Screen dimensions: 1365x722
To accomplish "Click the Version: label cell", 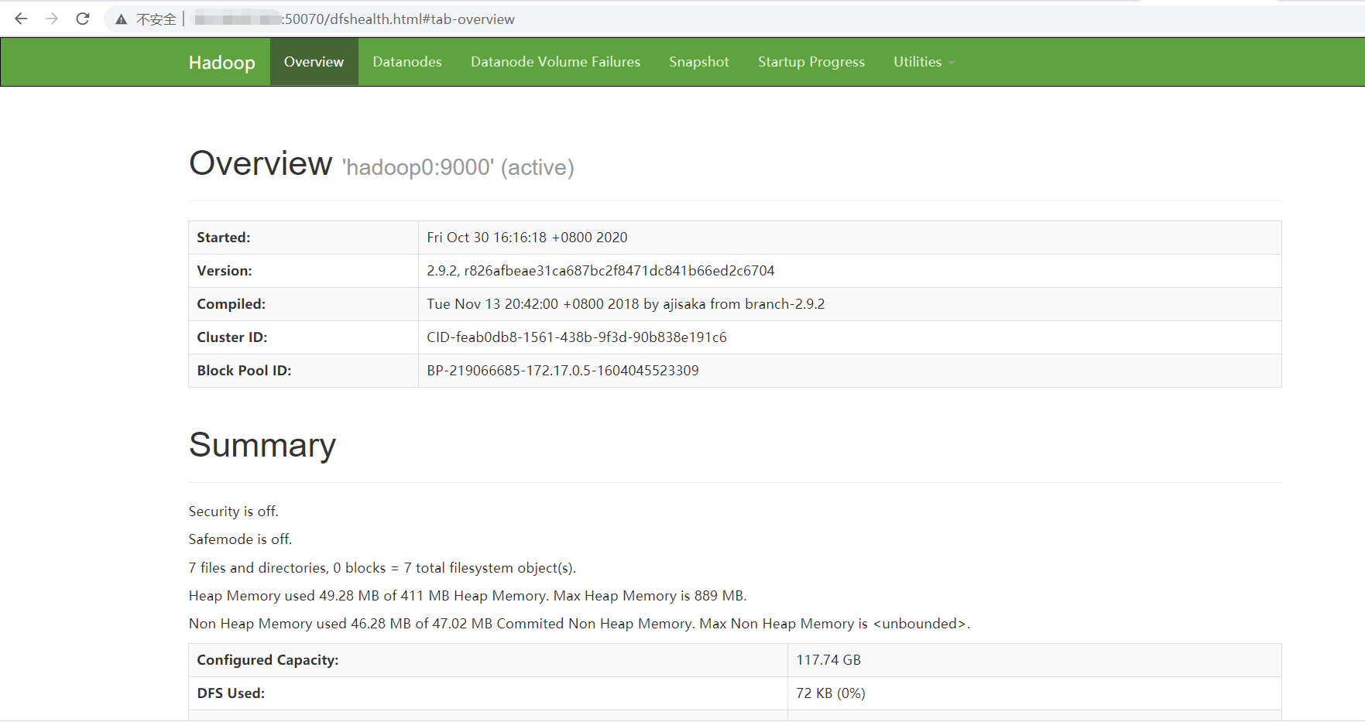I will click(304, 271).
